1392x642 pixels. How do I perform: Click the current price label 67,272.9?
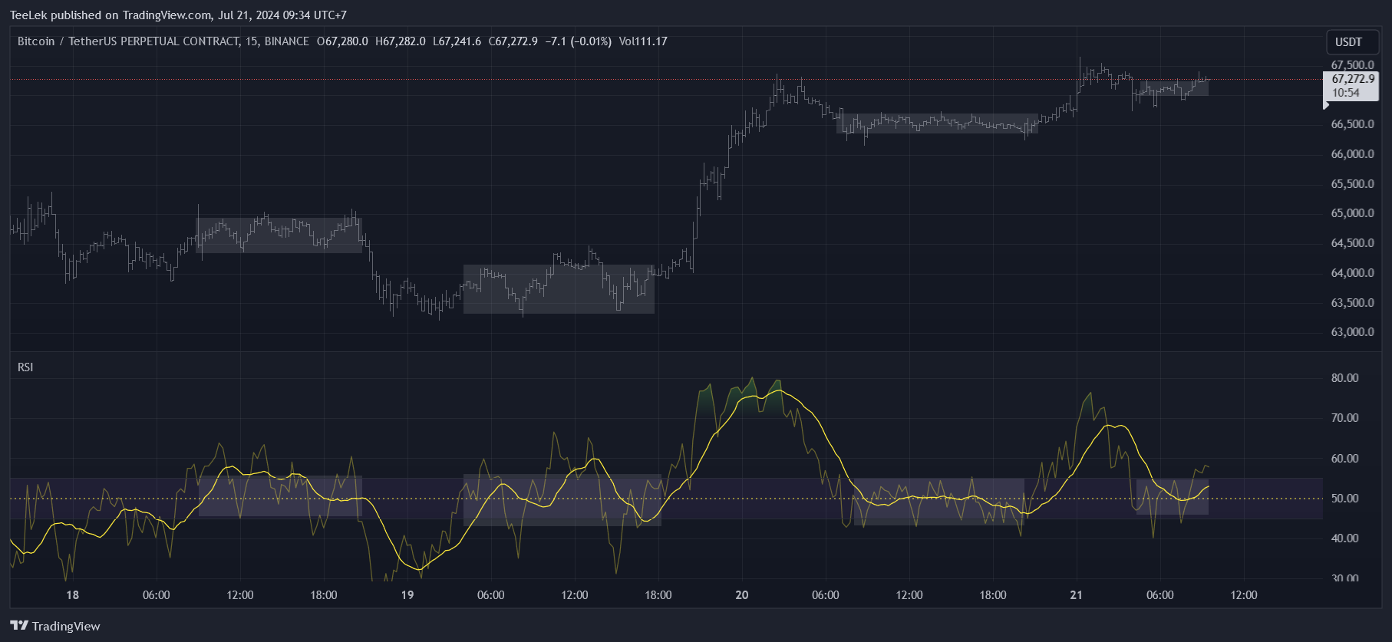point(1352,79)
